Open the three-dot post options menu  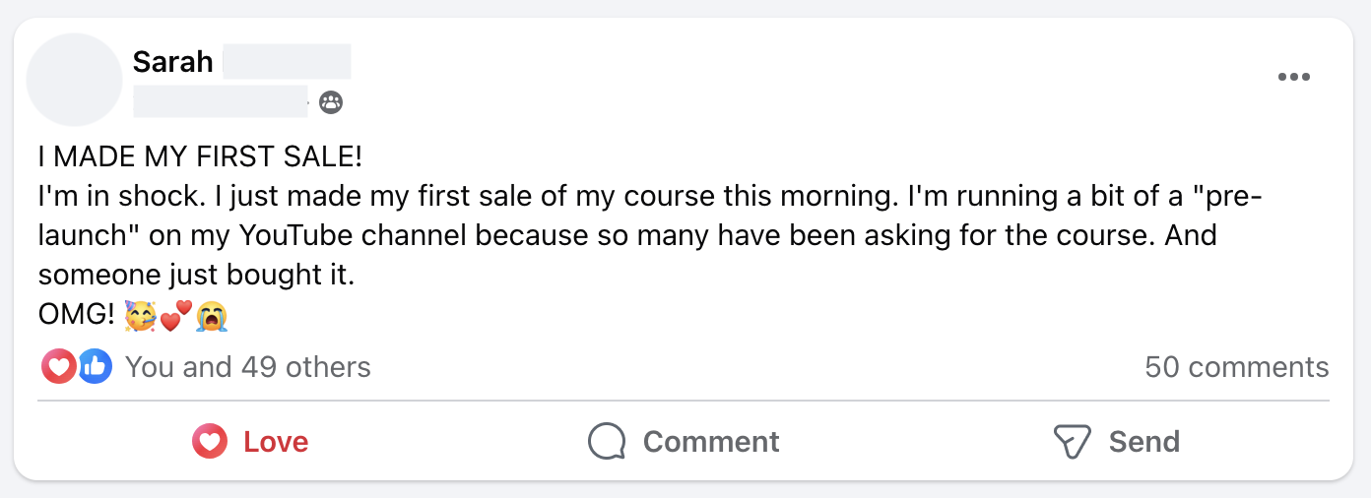point(1293,78)
